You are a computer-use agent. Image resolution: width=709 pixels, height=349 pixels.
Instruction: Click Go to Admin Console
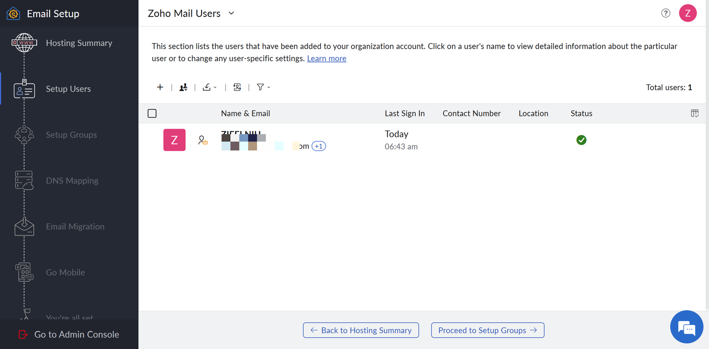point(69,334)
